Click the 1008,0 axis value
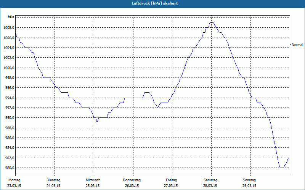 point(9,28)
